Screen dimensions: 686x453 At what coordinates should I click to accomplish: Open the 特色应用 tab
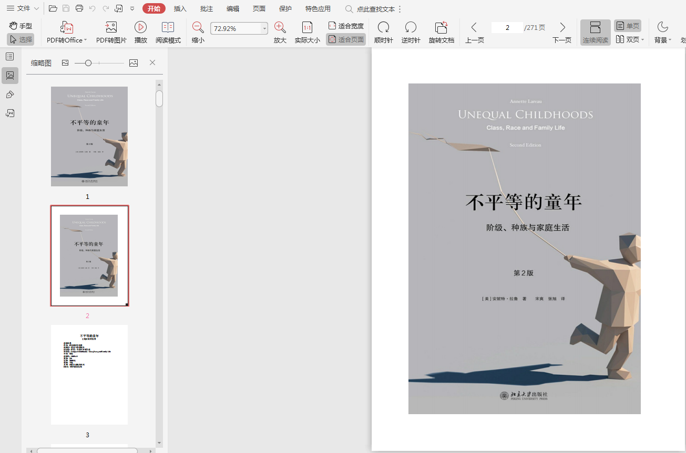point(318,8)
